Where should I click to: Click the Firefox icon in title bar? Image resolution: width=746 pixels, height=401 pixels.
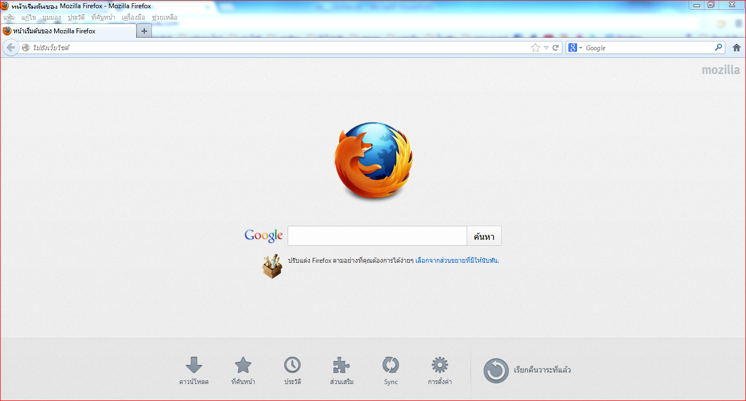click(5, 6)
